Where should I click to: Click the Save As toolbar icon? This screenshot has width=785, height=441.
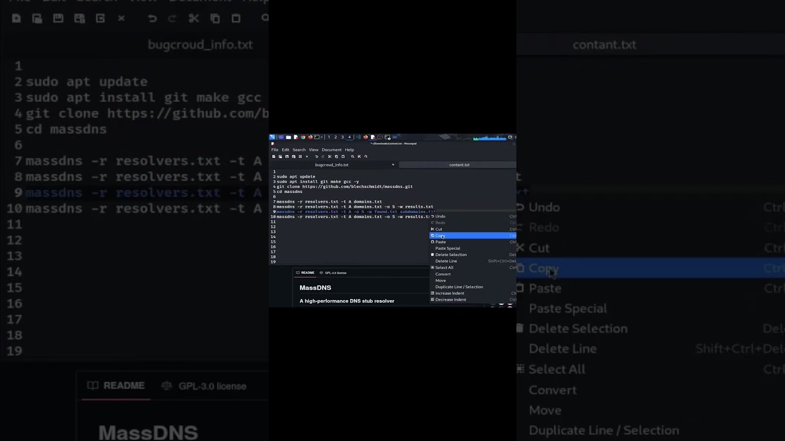click(294, 157)
